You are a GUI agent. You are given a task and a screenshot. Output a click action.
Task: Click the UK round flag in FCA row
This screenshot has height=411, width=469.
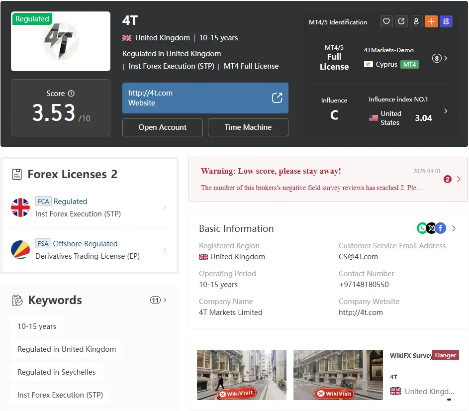click(x=20, y=207)
